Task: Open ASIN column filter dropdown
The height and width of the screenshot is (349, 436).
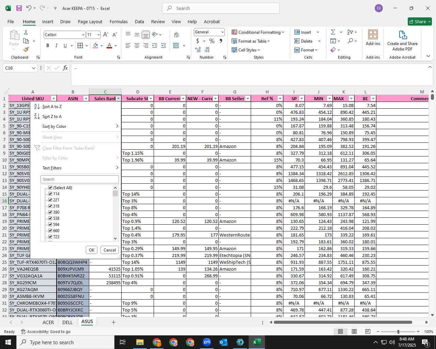Action: pos(86,98)
